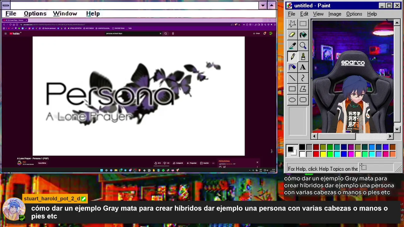Pick the white swatch in the palette
The height and width of the screenshot is (227, 404).
click(x=302, y=154)
